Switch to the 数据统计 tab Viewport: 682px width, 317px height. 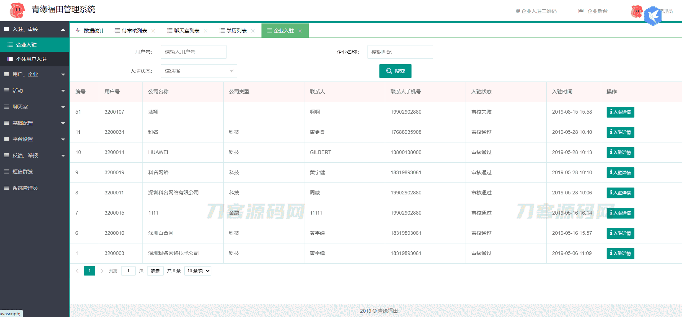tap(90, 31)
